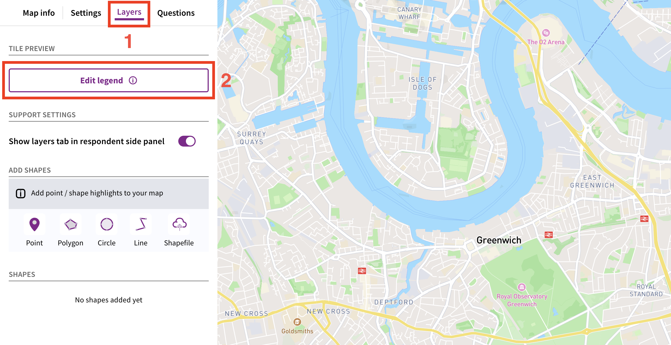The image size is (671, 345).
Task: Click the Goldsmiths university marker on map
Action: (x=297, y=322)
